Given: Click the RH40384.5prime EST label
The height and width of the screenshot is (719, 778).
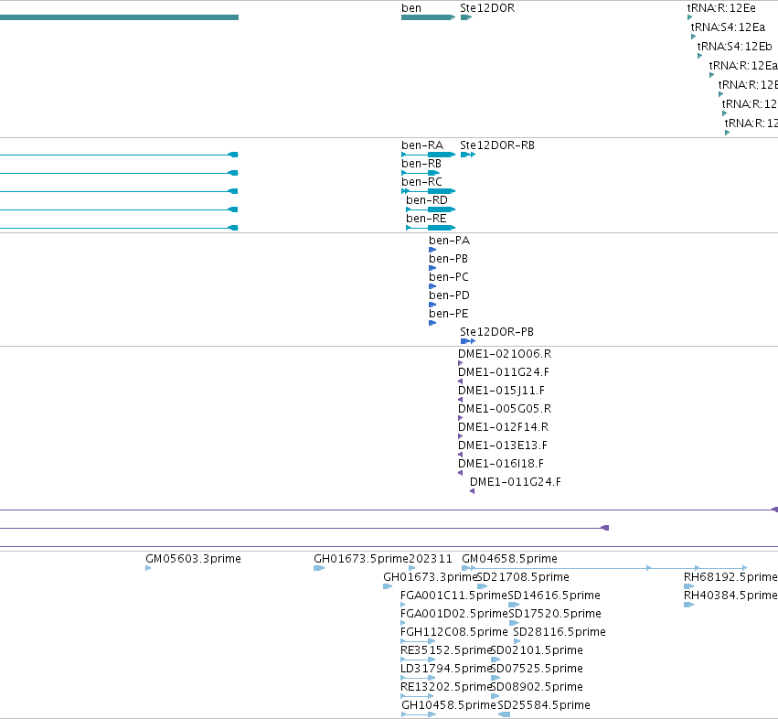Looking at the screenshot, I should tap(730, 596).
